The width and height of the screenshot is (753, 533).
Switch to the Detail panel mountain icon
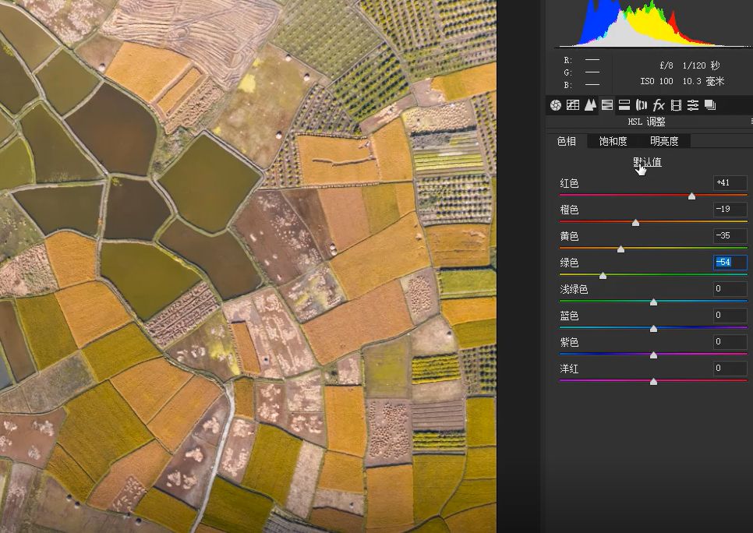click(x=590, y=105)
